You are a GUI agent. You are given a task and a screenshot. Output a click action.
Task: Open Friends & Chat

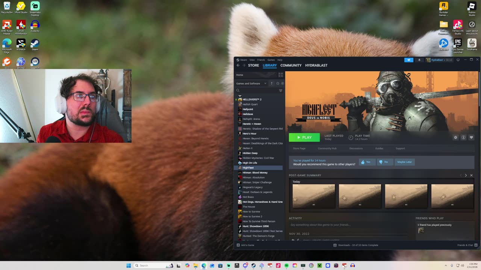point(467,245)
